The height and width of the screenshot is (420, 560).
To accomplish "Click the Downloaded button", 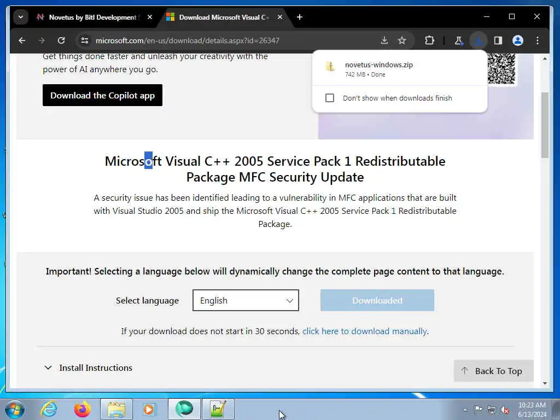I will (377, 300).
